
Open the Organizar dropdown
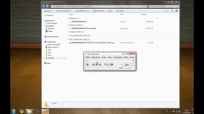pos(48,11)
